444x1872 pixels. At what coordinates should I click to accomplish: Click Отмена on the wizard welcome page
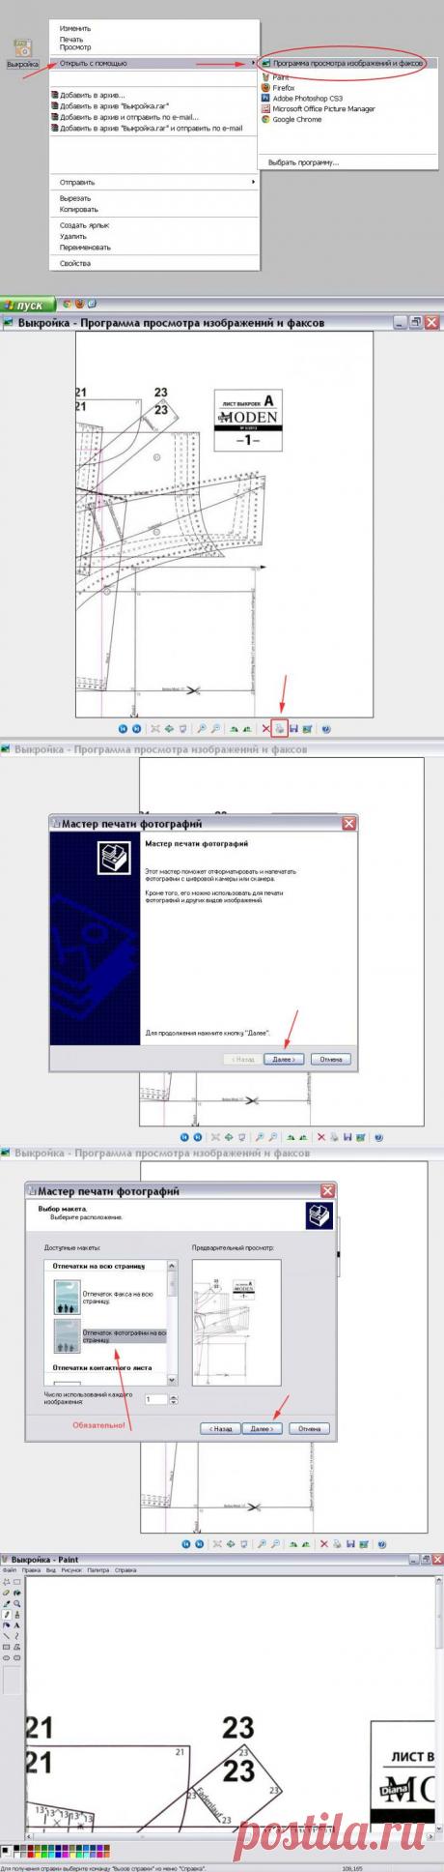tap(331, 1059)
